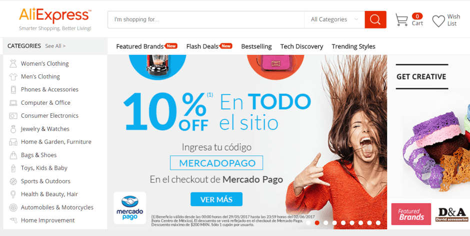Open the Featured Brands pink tile

[x=411, y=214]
